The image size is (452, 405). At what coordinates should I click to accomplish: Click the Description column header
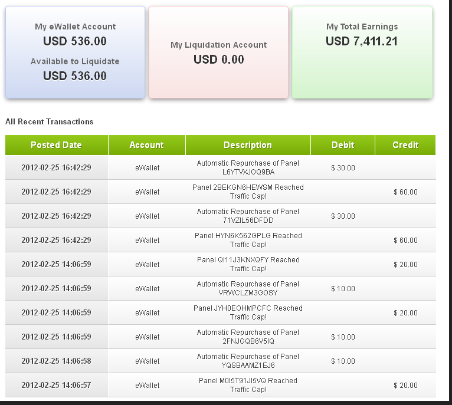coord(248,145)
